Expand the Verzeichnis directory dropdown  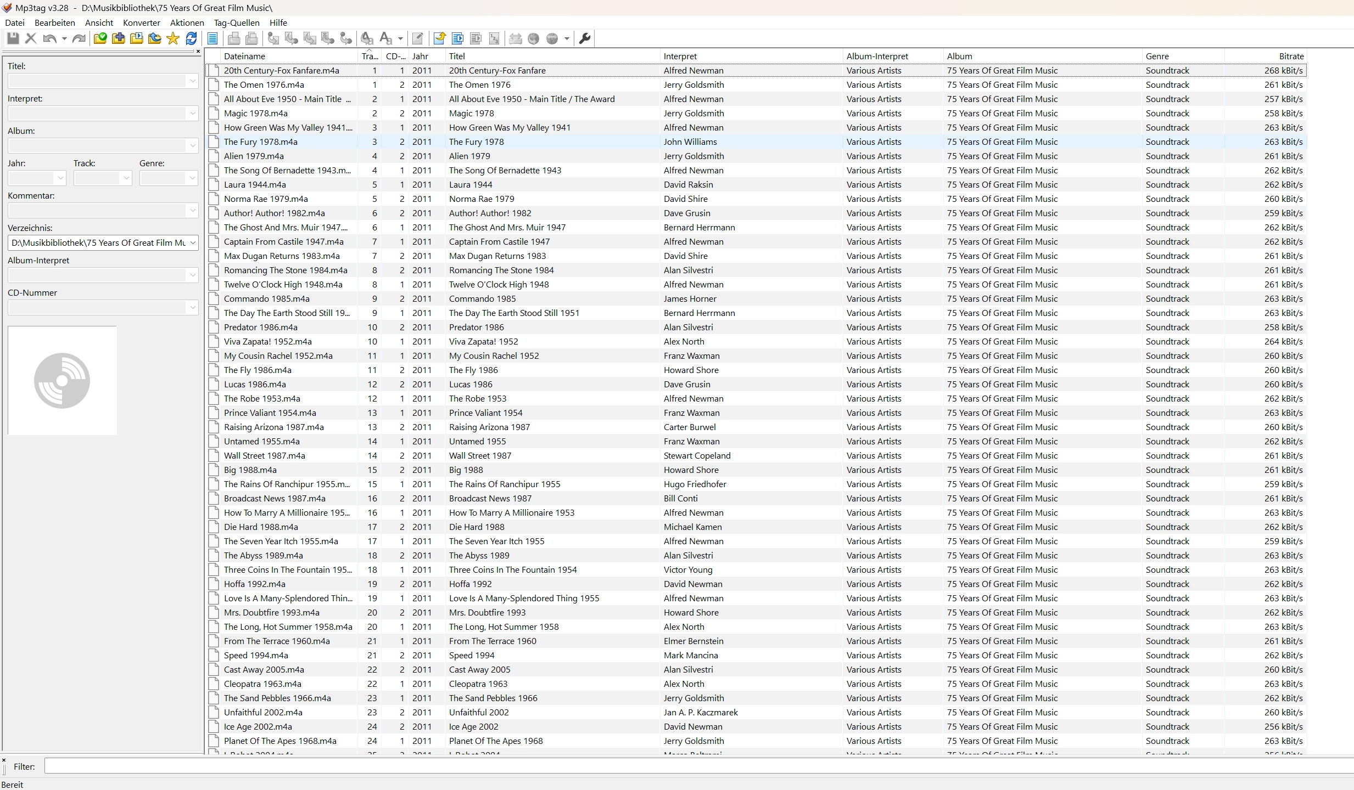tap(192, 243)
